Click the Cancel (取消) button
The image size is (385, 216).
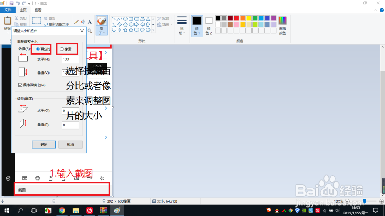click(x=70, y=145)
